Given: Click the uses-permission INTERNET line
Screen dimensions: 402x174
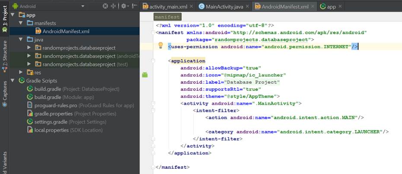Looking at the screenshot, I should point(263,47).
